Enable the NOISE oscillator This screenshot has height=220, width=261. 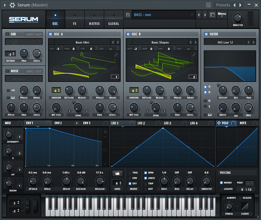coord(7,71)
